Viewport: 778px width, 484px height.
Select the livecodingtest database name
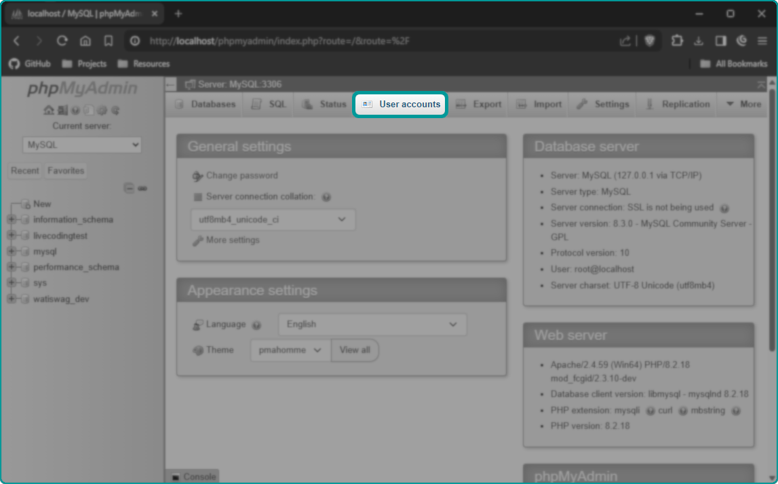[60, 236]
